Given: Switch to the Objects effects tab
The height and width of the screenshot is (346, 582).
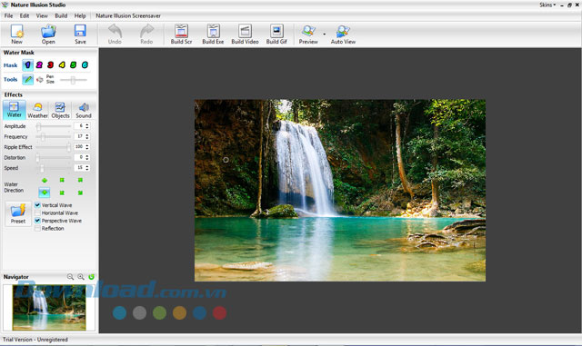Looking at the screenshot, I should [x=60, y=111].
